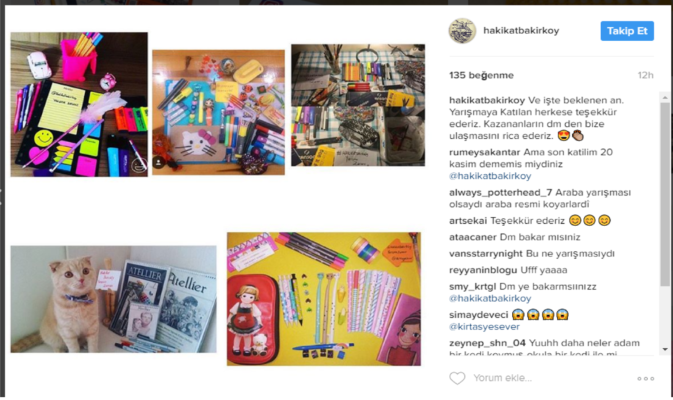Open simaydeveci commenter profile
The height and width of the screenshot is (400, 673).
click(479, 315)
